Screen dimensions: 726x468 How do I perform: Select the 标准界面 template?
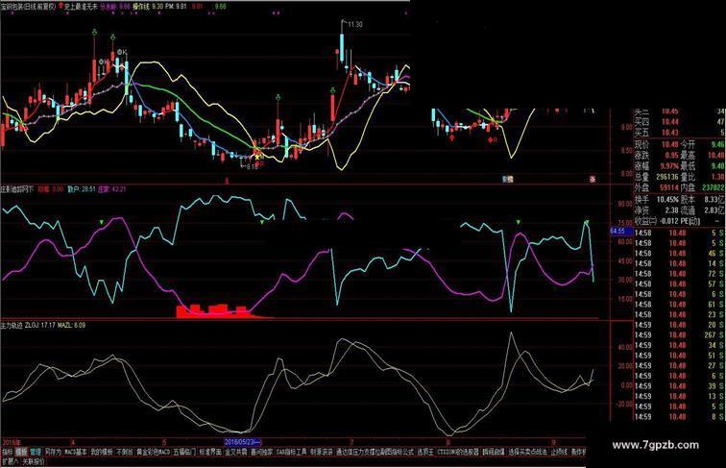click(210, 452)
